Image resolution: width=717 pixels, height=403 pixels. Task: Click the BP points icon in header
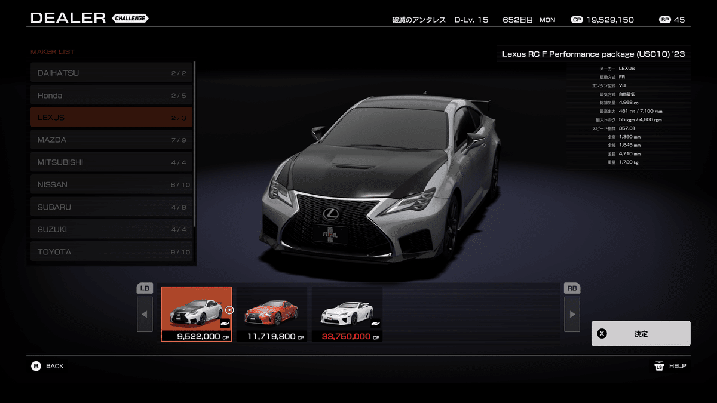click(664, 20)
